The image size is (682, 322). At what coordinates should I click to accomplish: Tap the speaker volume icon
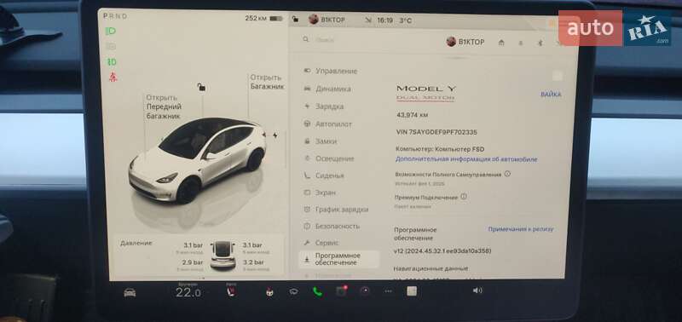click(477, 290)
